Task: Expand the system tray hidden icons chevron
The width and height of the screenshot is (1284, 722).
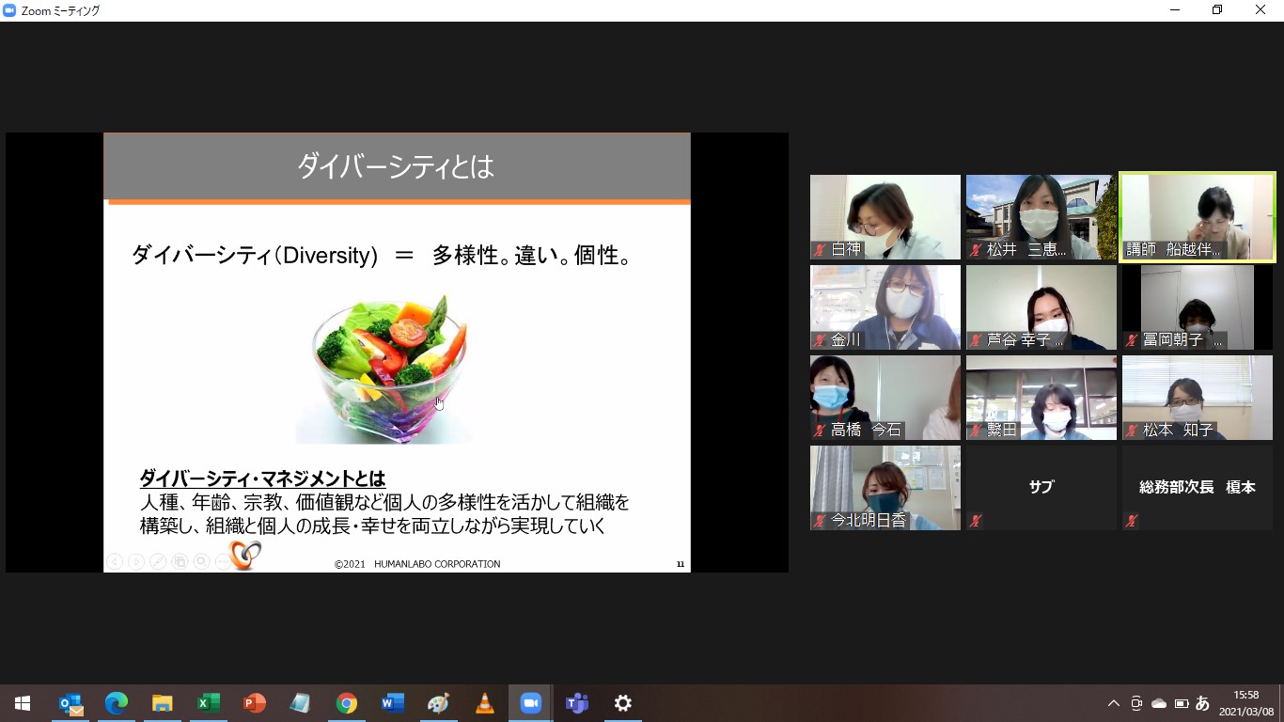Action: pyautogui.click(x=1114, y=703)
